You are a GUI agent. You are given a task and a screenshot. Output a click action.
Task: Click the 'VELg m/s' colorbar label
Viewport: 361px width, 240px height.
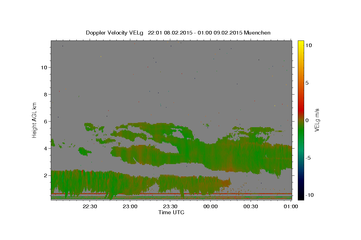[x=317, y=120]
